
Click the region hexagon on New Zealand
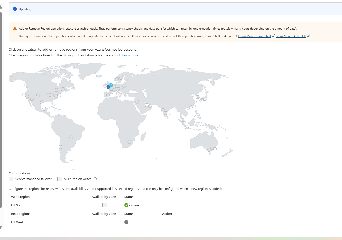coord(224,156)
